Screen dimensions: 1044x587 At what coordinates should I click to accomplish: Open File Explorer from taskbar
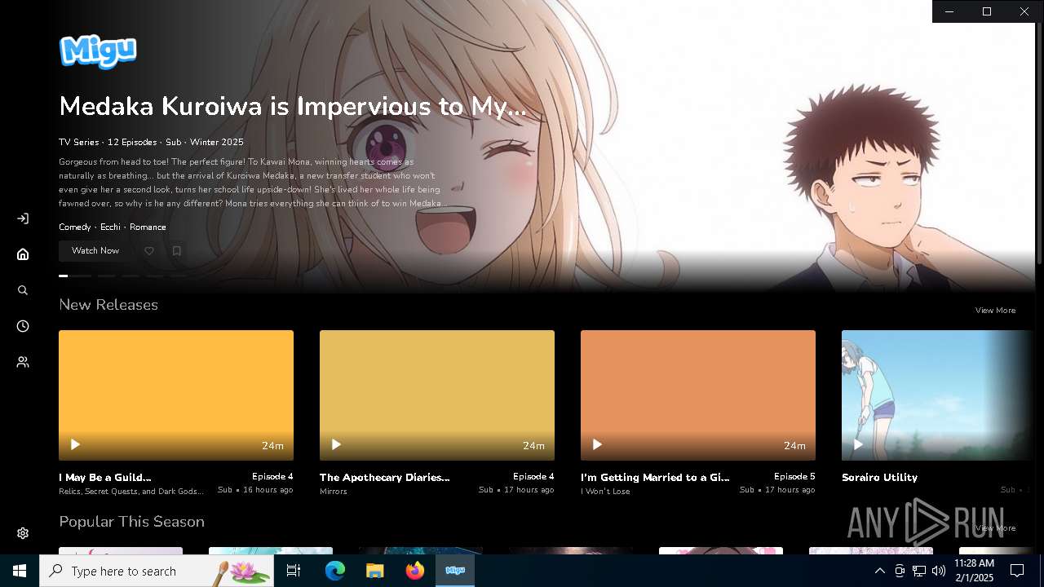click(375, 571)
